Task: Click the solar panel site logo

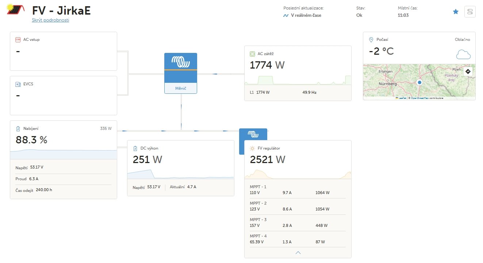Action: 16,10
